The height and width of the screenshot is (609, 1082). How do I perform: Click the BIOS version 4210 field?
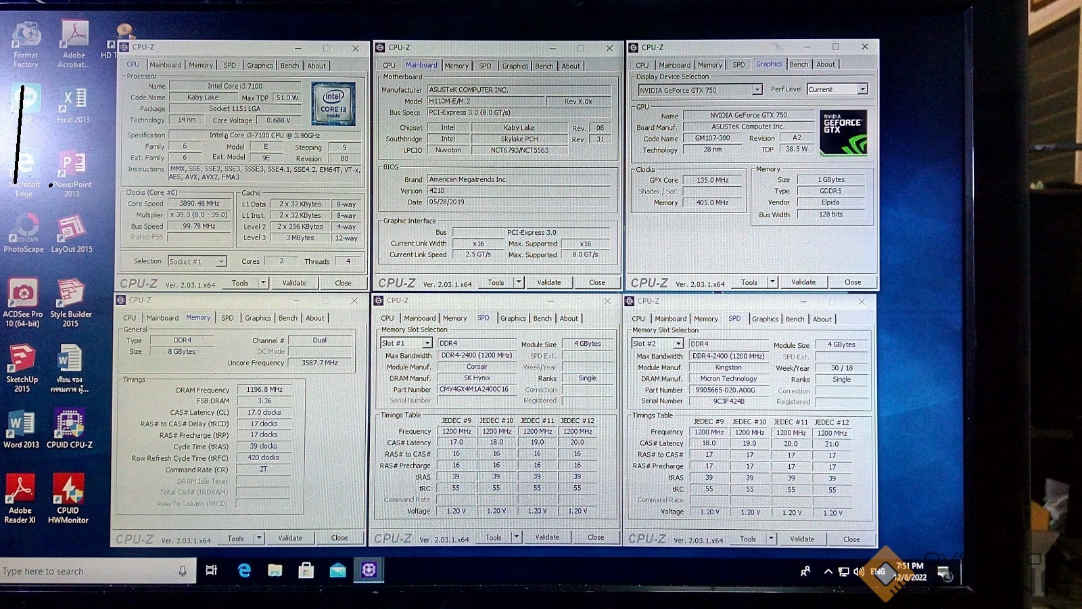[519, 190]
